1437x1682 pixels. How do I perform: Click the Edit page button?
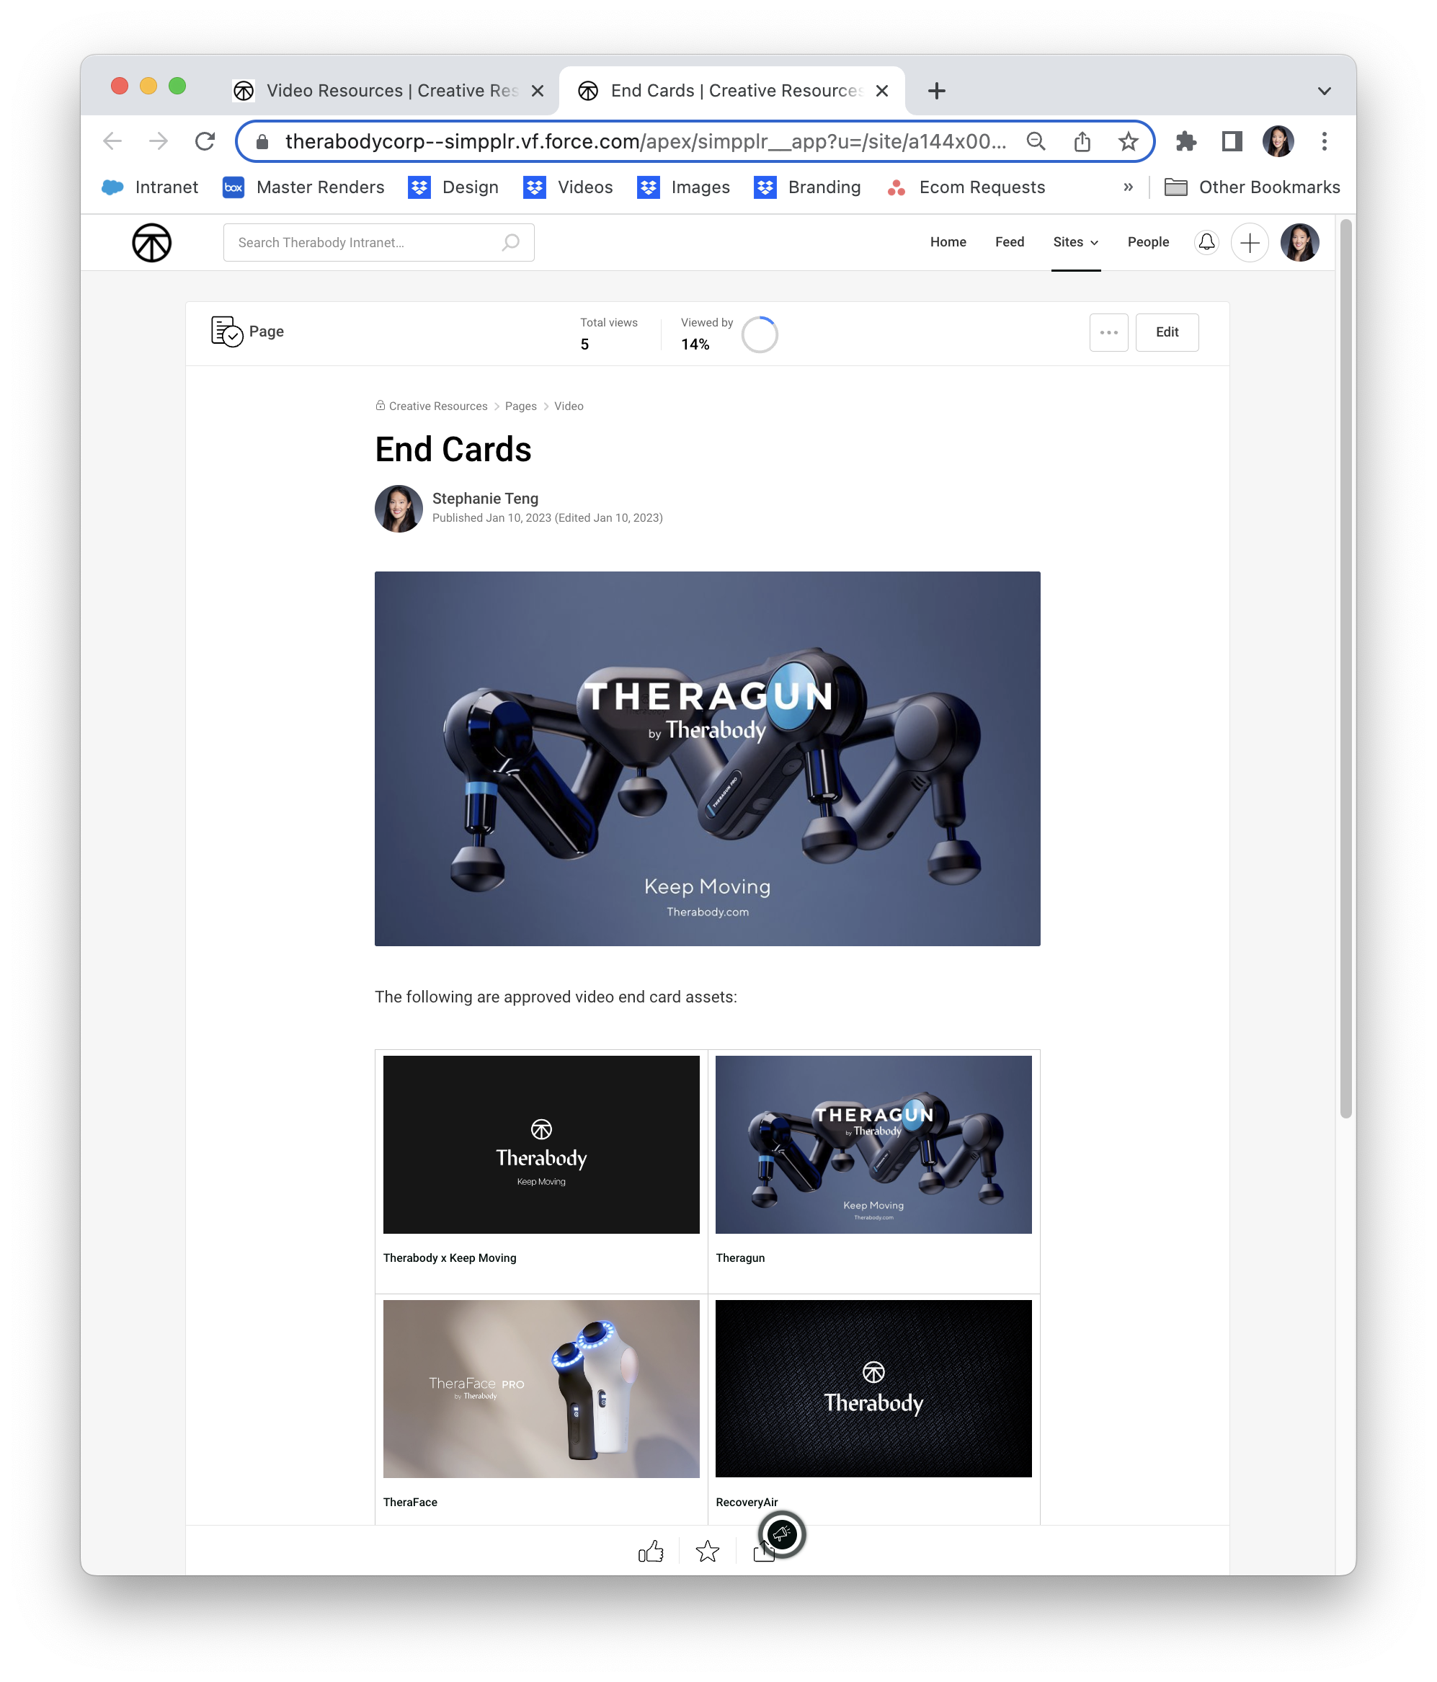pyautogui.click(x=1166, y=332)
